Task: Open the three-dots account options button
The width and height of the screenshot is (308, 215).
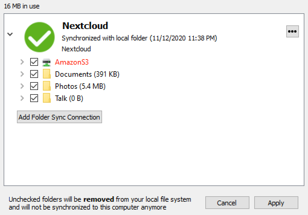Action: click(x=292, y=31)
